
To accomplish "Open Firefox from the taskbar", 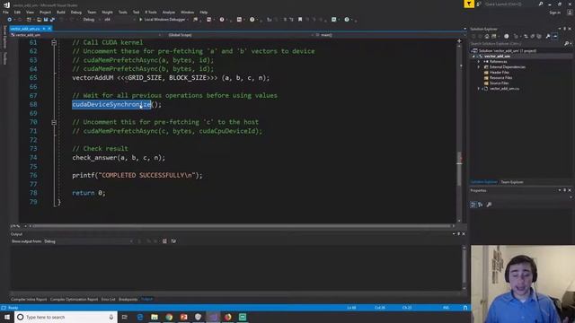I will click(227, 317).
